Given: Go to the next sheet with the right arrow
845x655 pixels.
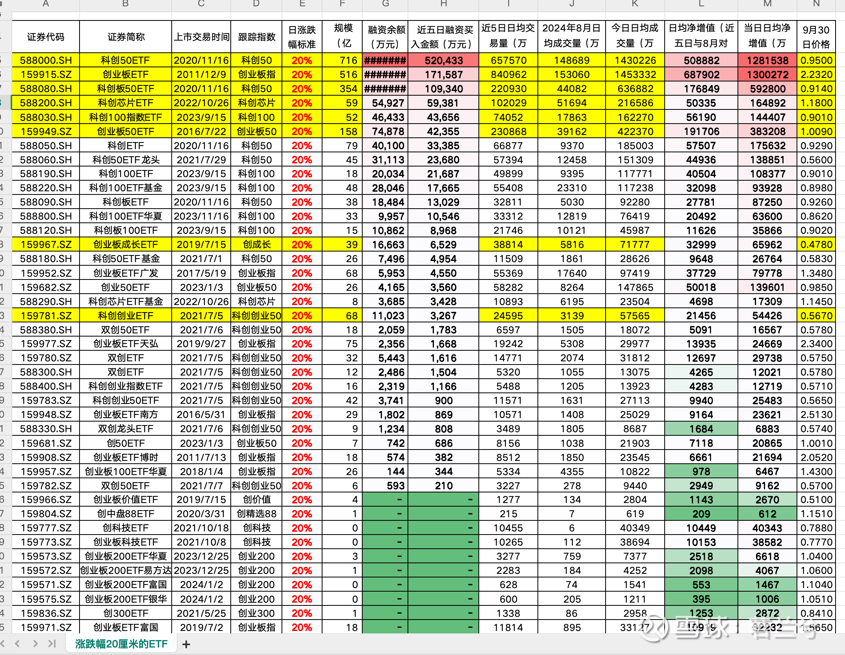Looking at the screenshot, I should coord(35,644).
